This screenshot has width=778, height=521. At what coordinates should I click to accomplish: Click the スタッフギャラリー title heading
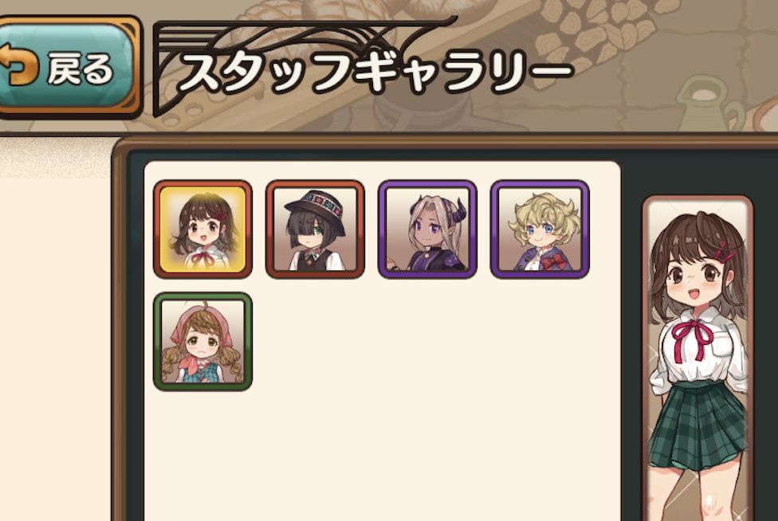pyautogui.click(x=375, y=72)
